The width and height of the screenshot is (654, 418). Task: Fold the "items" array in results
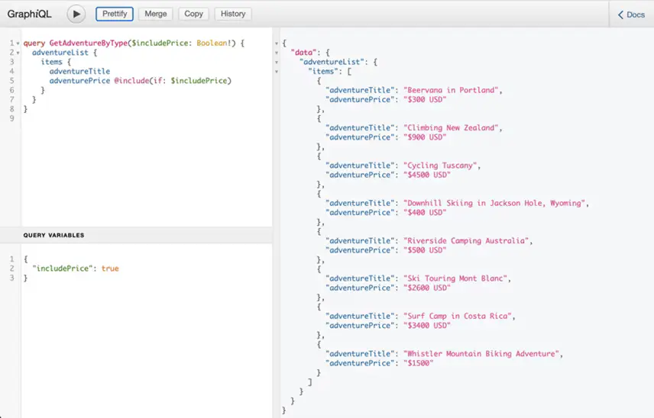click(277, 72)
